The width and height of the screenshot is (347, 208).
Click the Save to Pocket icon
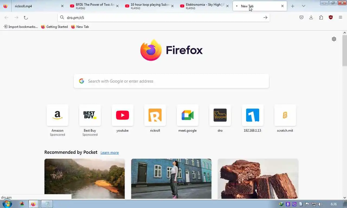(x=301, y=17)
